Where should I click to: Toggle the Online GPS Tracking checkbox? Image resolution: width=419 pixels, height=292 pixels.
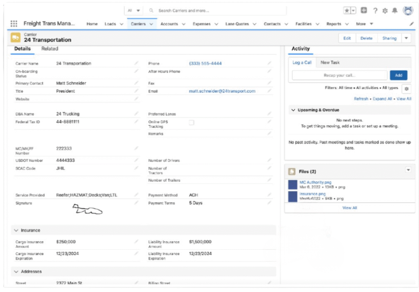[191, 122]
